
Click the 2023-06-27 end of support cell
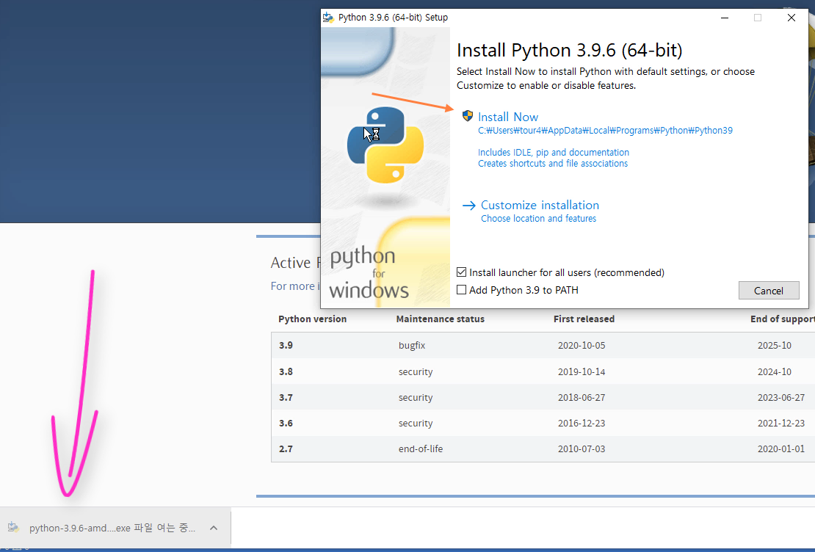pos(781,398)
